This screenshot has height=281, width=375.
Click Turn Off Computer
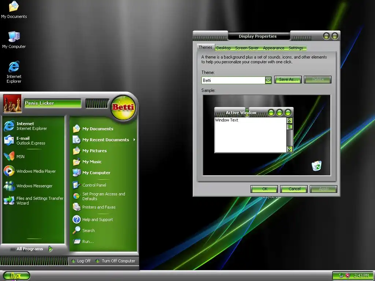point(116,261)
